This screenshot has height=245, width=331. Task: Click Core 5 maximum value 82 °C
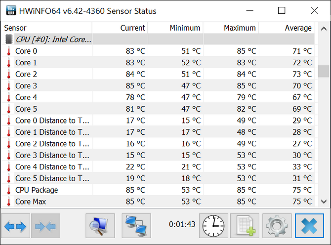[x=247, y=109]
